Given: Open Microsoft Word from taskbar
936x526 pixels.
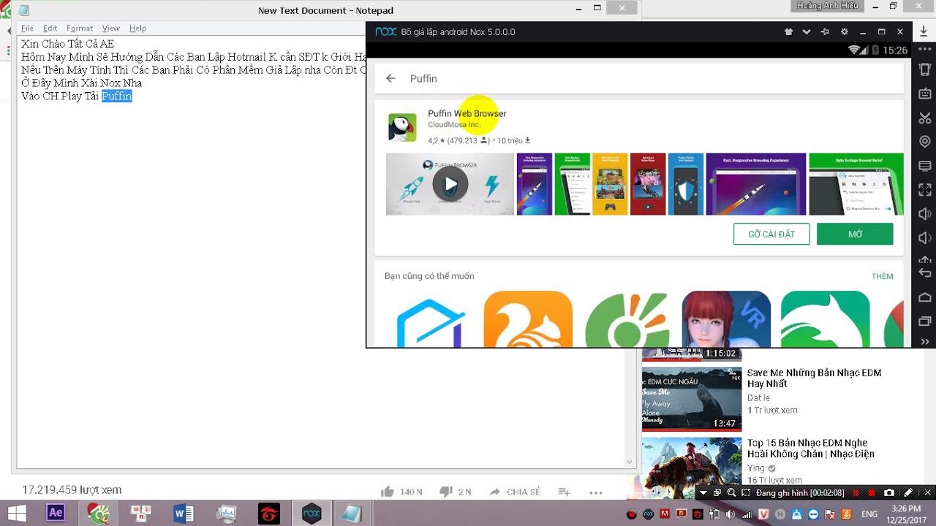Looking at the screenshot, I should (184, 514).
